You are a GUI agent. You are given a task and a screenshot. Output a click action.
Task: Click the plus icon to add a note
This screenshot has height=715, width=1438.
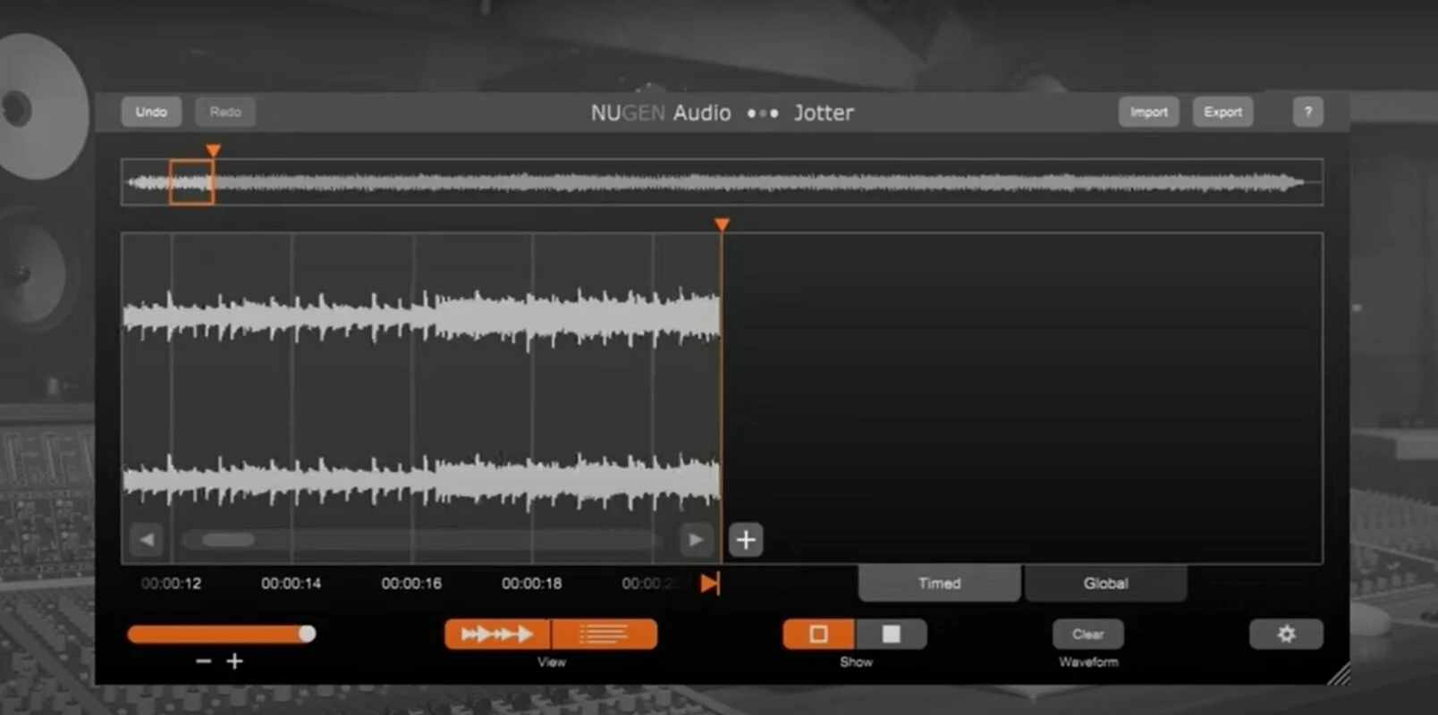coord(746,540)
